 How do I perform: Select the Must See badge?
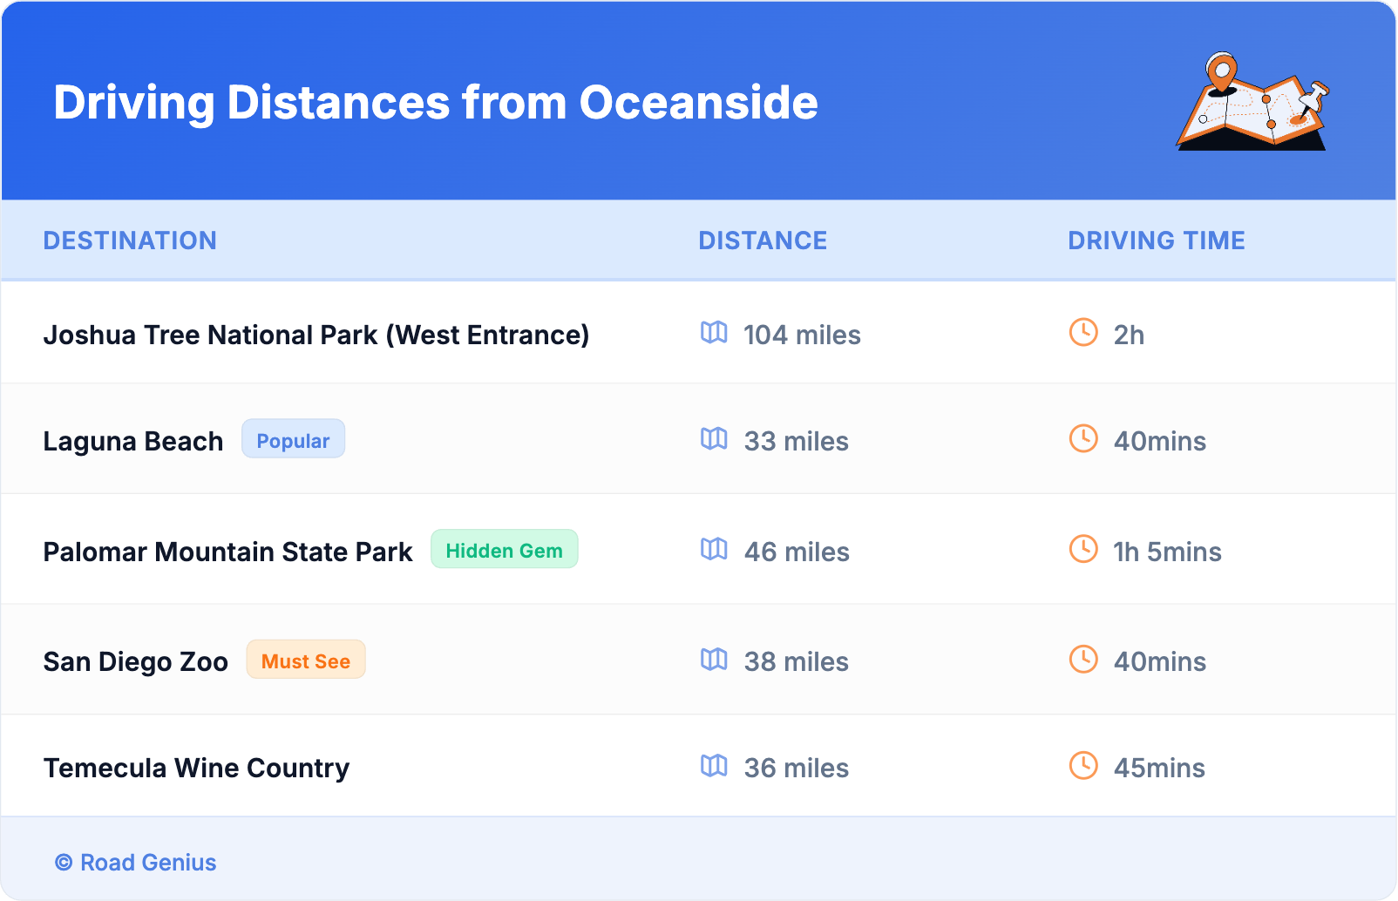point(306,661)
